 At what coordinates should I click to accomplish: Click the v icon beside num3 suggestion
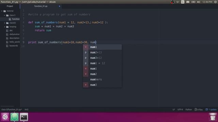[x=85, y=85]
